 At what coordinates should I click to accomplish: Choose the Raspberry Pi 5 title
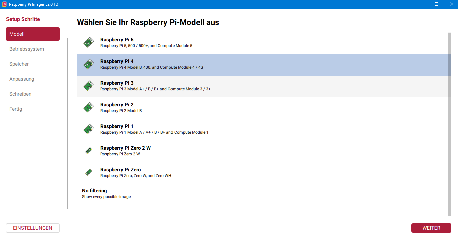(117, 40)
